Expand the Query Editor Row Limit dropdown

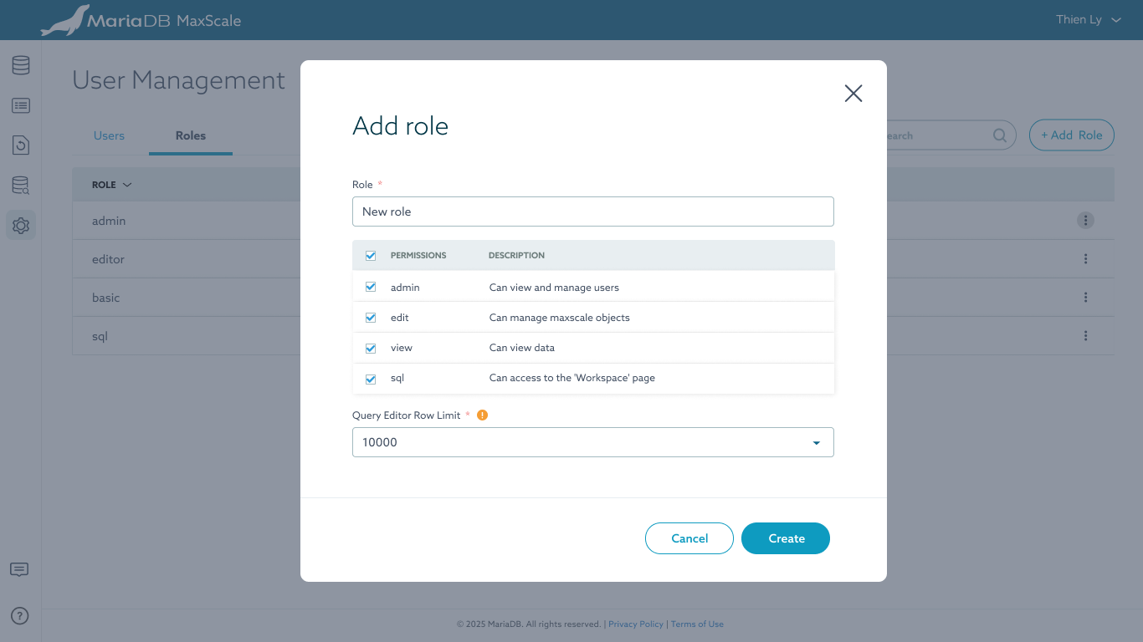coord(816,443)
